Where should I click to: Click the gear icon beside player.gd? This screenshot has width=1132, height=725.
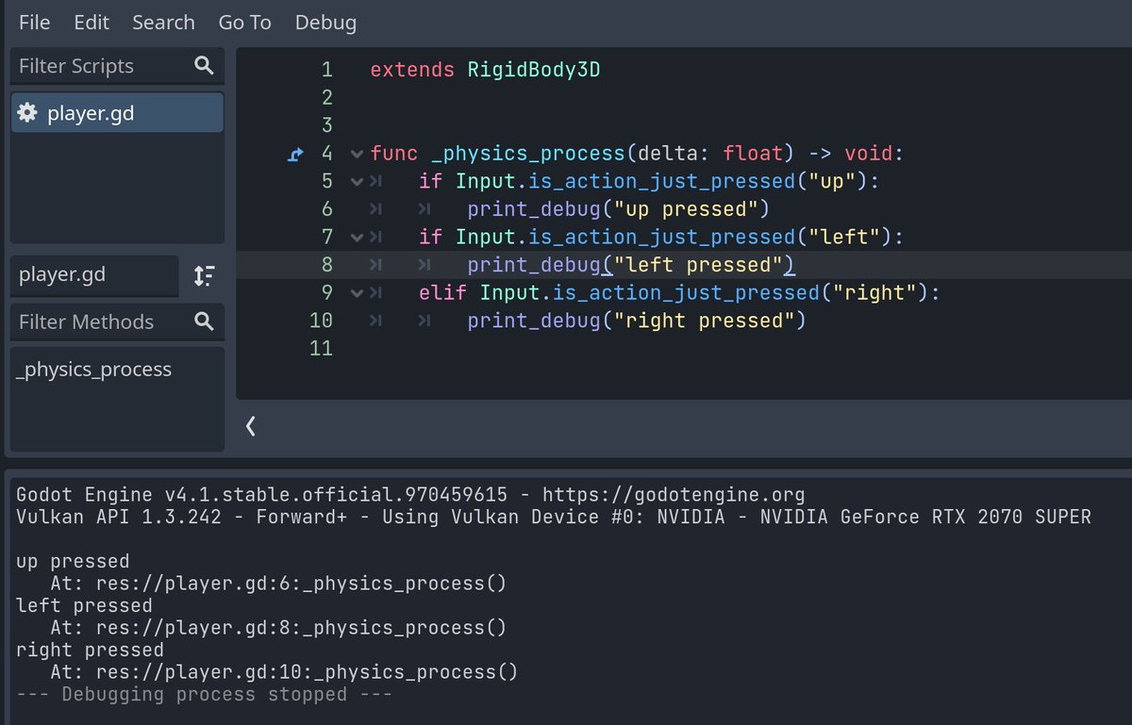tap(27, 113)
